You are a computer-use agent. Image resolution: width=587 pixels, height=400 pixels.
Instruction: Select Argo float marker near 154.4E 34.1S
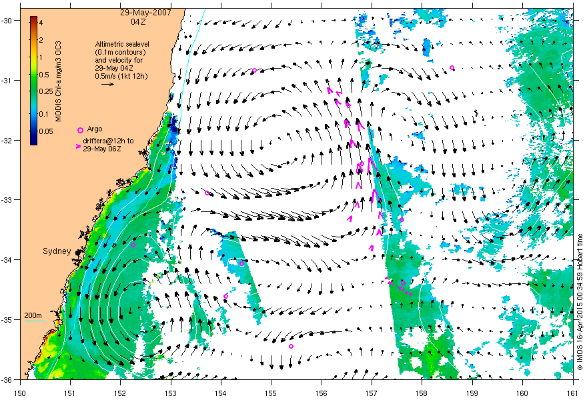pos(241,264)
